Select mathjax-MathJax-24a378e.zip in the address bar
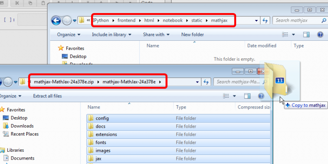Image resolution: width=328 pixels, height=164 pixels. coord(64,82)
